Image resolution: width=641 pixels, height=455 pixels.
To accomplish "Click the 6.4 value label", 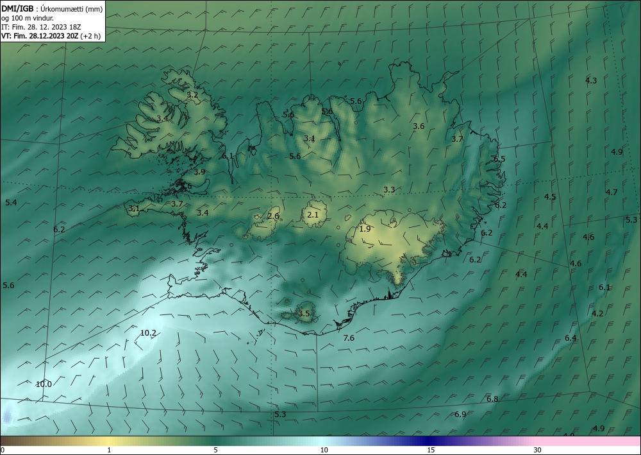I will tap(570, 338).
